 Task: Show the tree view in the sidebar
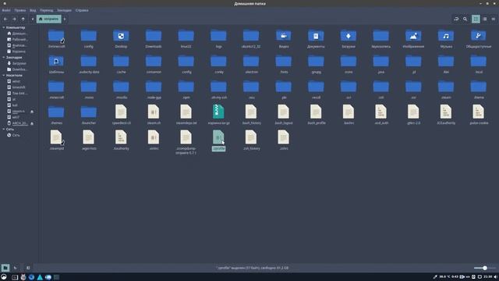[16, 268]
